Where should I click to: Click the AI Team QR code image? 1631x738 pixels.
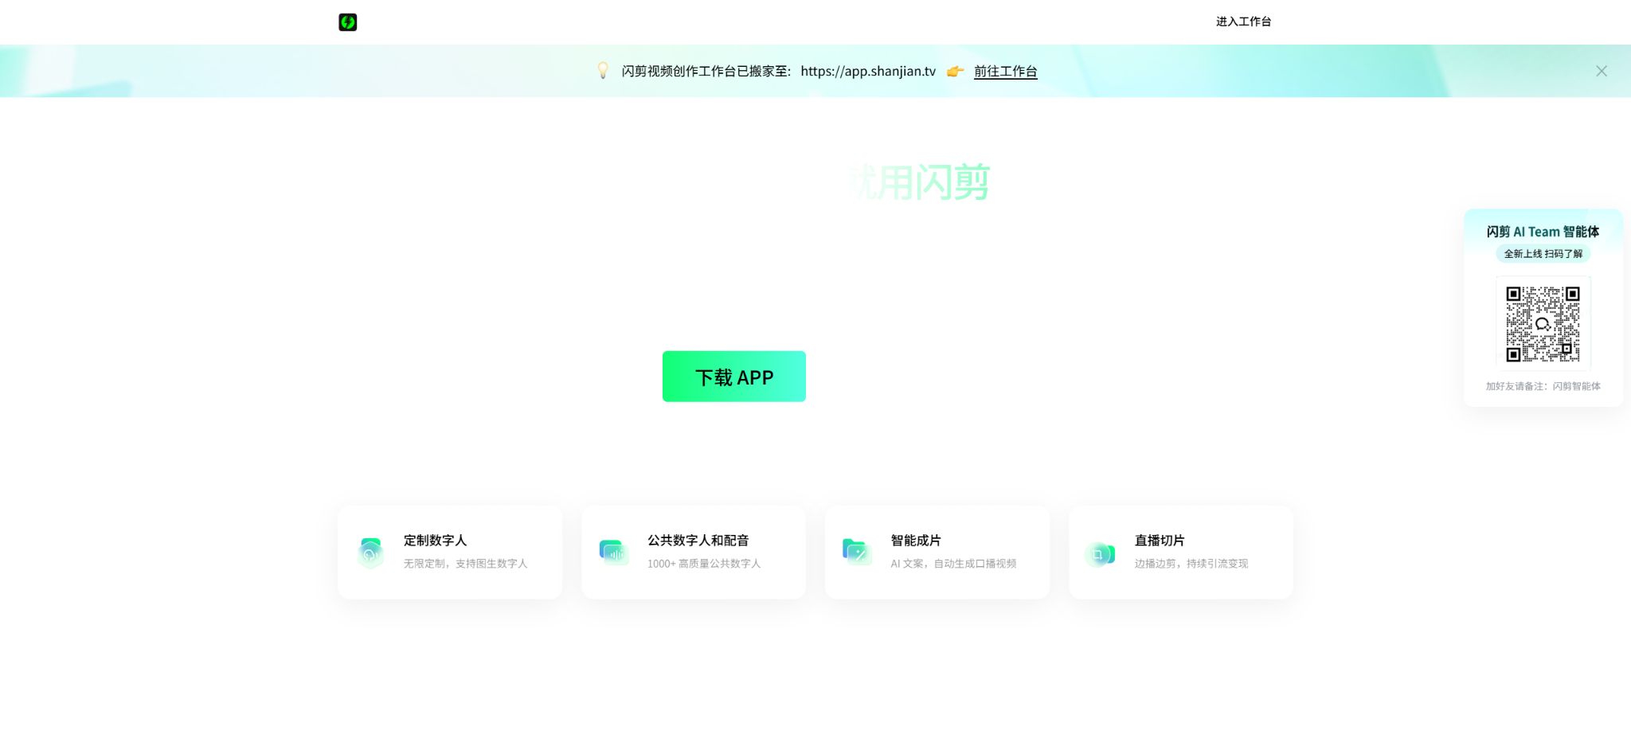(x=1543, y=323)
